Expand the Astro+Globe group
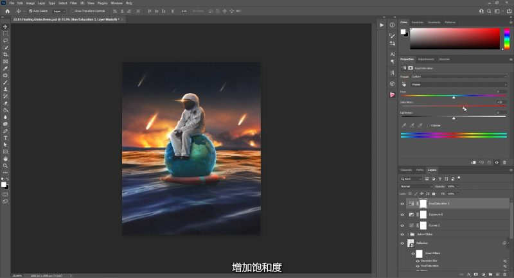 (x=408, y=234)
